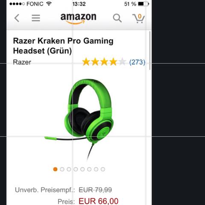205x205 pixels.
Task: Click the star rating icons
Action: 104,62
